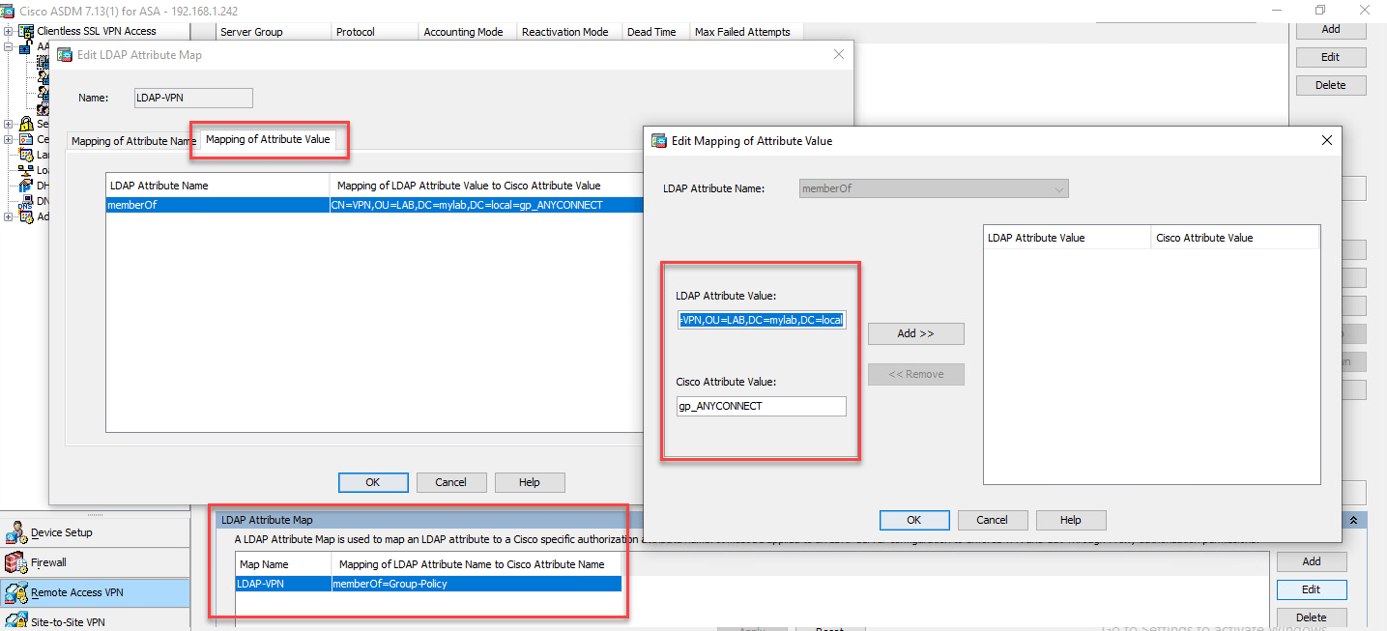Viewport: 1387px width, 631px height.
Task: Click the Dead Time column header
Action: coord(656,32)
